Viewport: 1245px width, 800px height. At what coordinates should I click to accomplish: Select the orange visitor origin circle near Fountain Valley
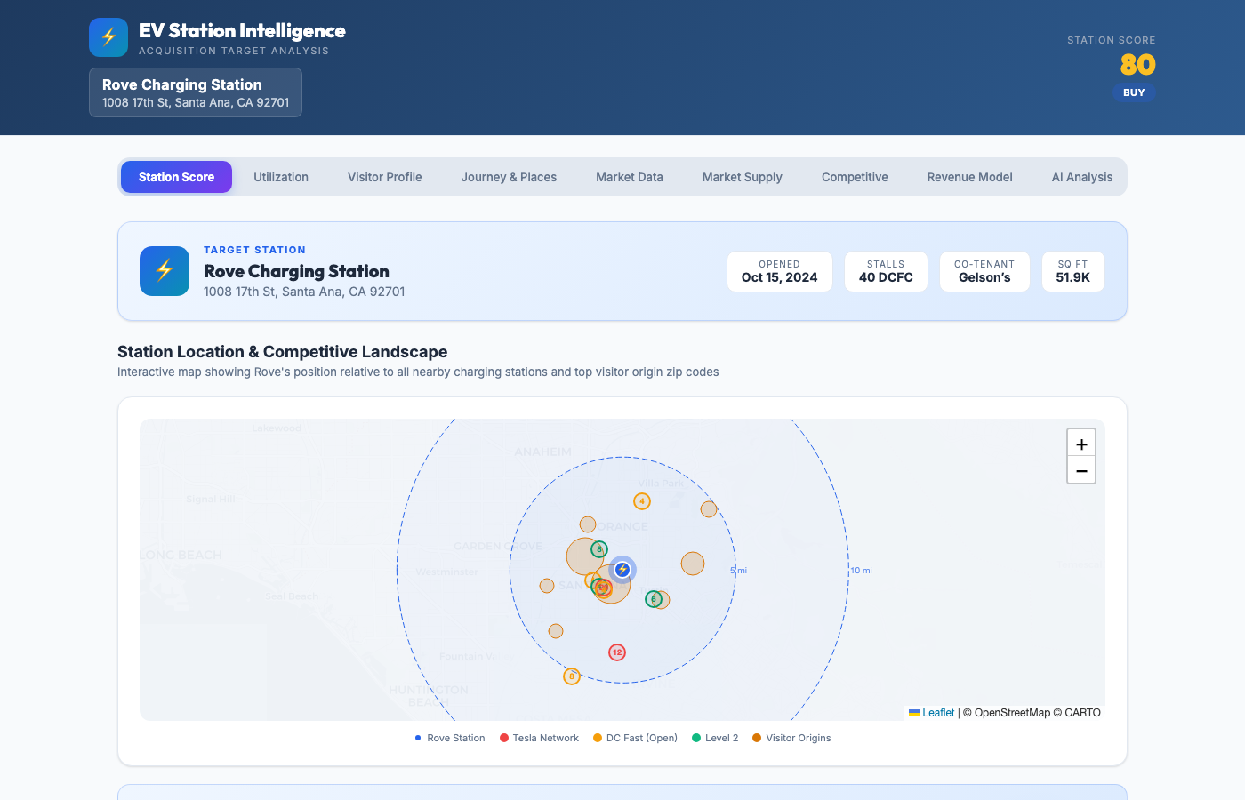coord(556,630)
